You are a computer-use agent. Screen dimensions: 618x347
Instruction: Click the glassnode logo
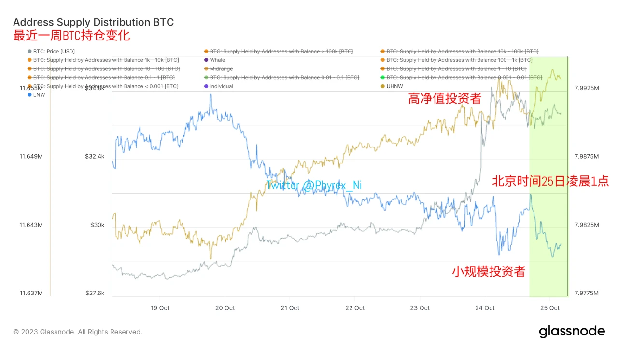tap(572, 331)
